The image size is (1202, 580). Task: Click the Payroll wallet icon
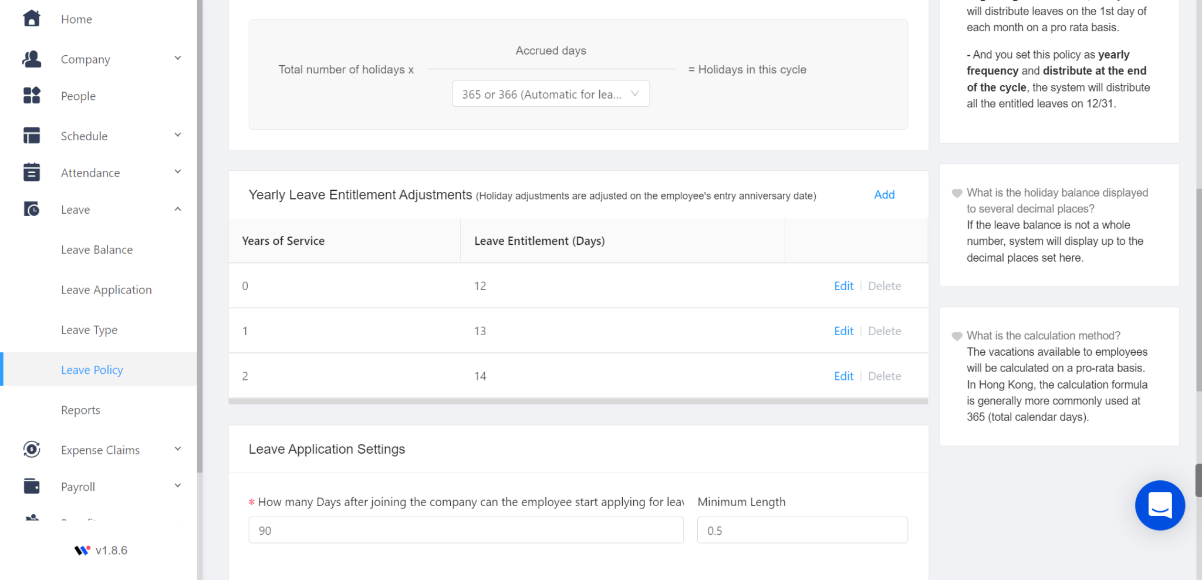[32, 487]
